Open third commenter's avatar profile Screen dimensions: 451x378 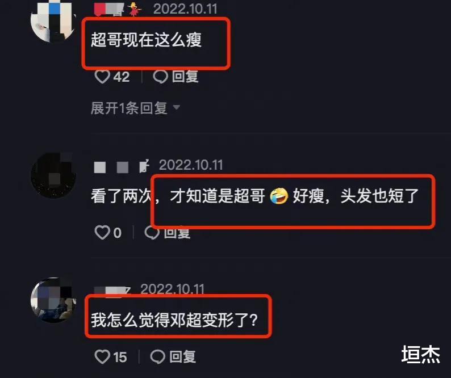click(x=53, y=300)
